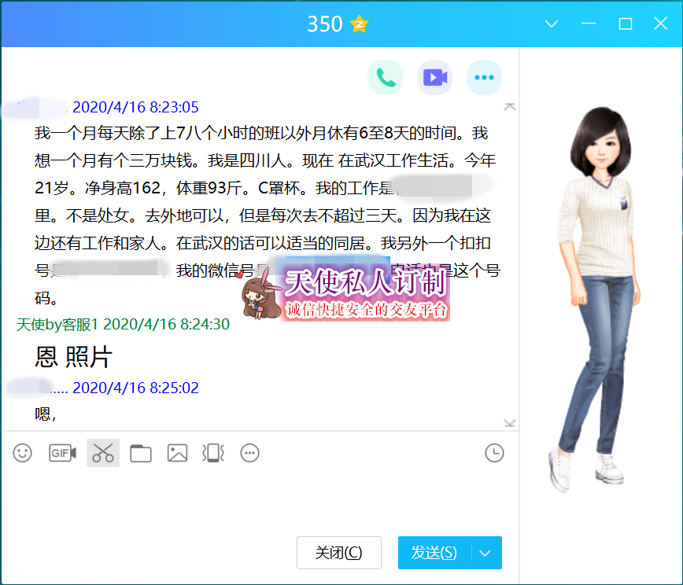Viewport: 683px width, 585px height.
Task: Click the star icon beside the 350 title
Action: click(360, 24)
